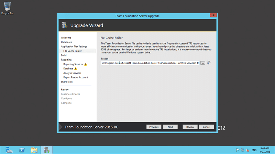
Task: Click the Next button
Action: tap(170, 127)
